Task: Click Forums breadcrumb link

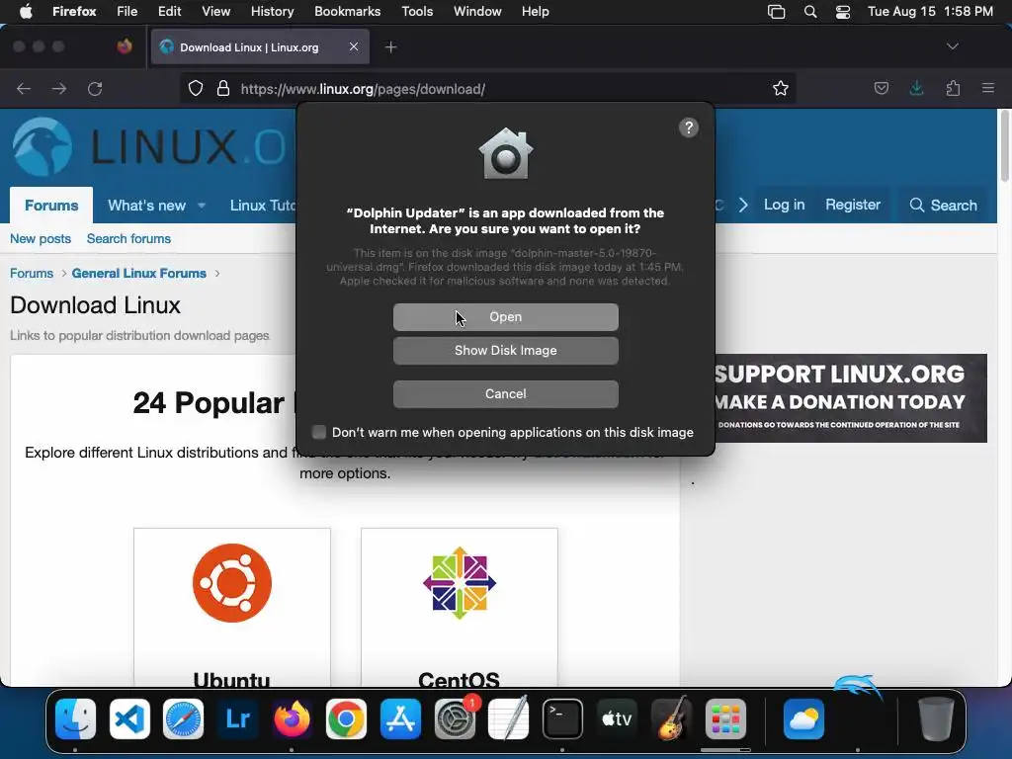Action: pyautogui.click(x=31, y=273)
